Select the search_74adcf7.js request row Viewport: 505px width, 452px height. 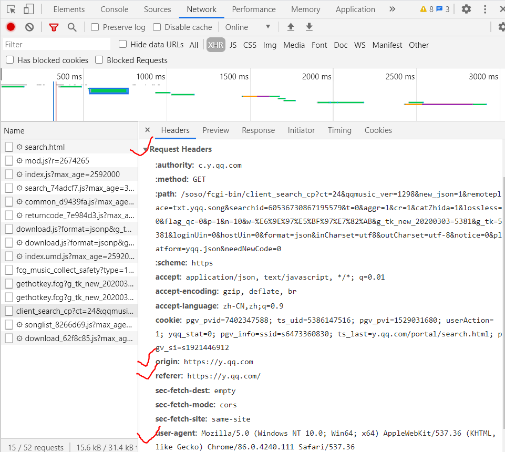tap(69, 188)
